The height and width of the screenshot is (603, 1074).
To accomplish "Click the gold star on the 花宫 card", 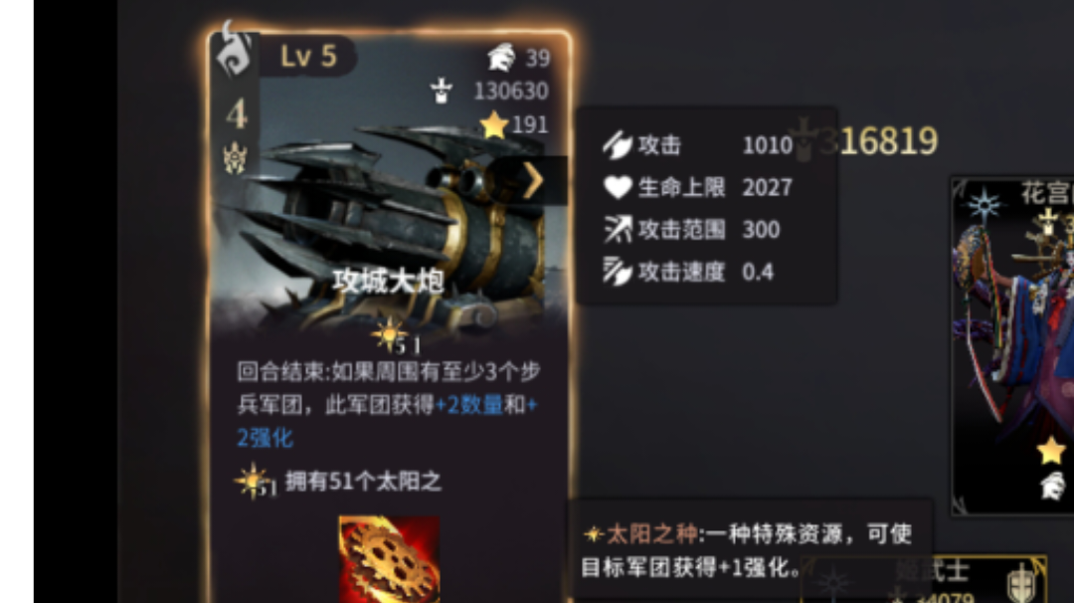I will click(1051, 452).
